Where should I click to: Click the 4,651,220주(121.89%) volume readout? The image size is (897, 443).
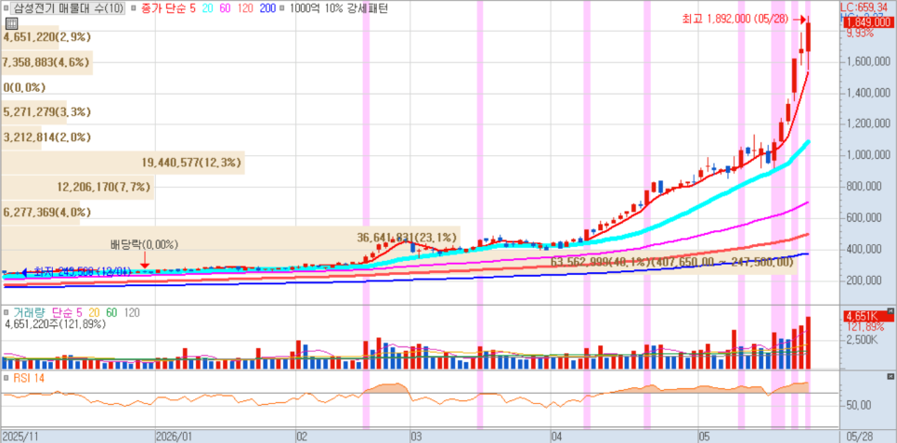click(x=55, y=324)
